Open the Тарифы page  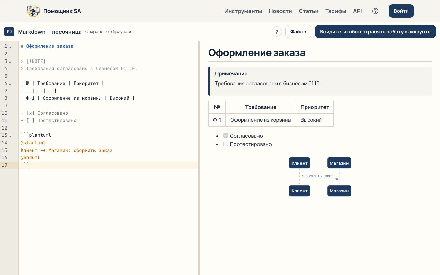click(x=336, y=11)
